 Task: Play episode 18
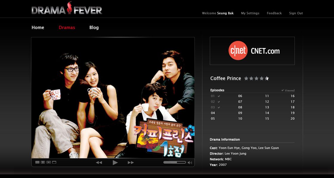(x=293, y=107)
